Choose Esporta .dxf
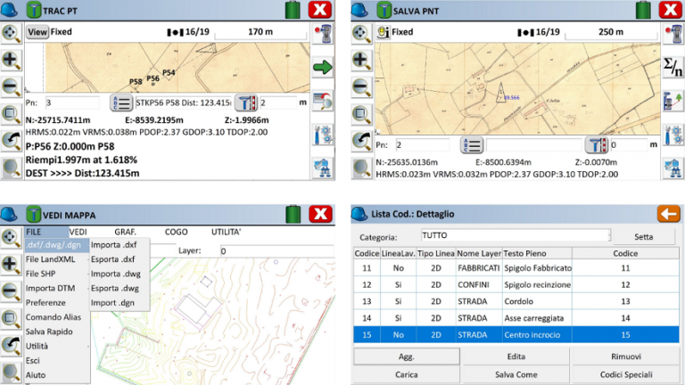 [x=120, y=259]
